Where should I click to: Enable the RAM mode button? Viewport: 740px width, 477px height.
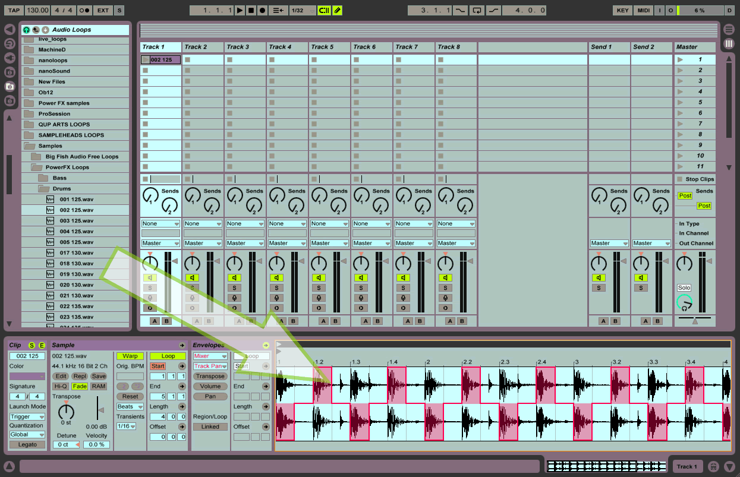click(99, 386)
